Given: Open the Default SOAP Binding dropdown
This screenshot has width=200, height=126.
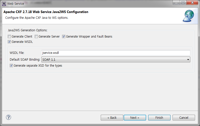Looking at the screenshot, I should click(116, 60).
